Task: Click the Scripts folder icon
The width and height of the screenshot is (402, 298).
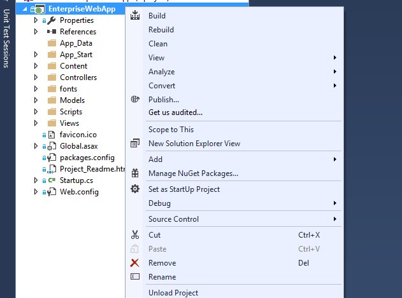Action: [52, 112]
